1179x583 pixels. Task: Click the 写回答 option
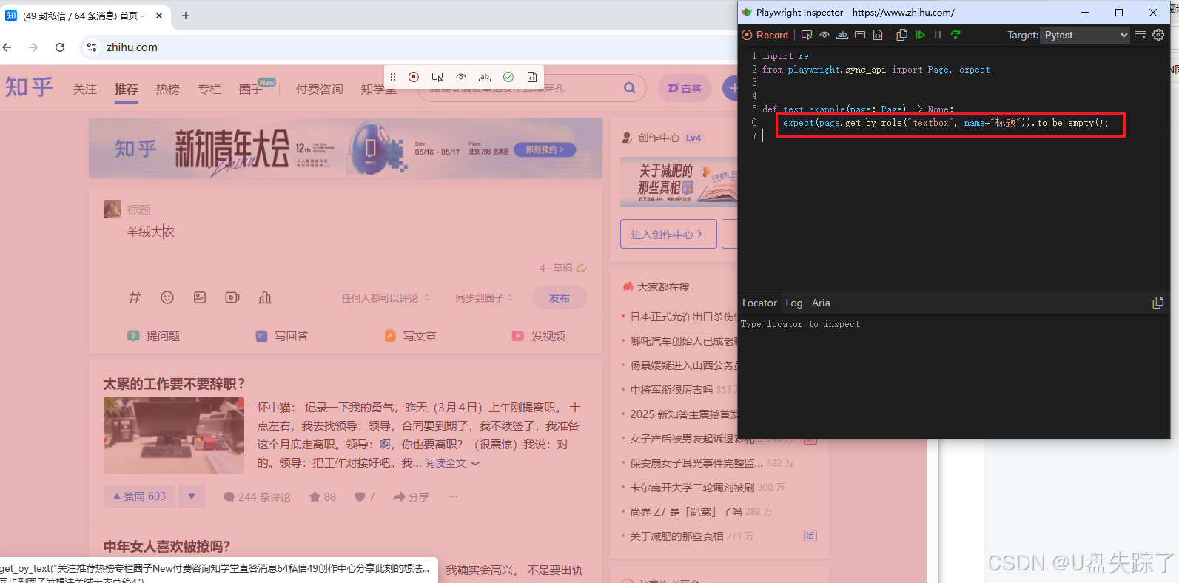(x=282, y=336)
